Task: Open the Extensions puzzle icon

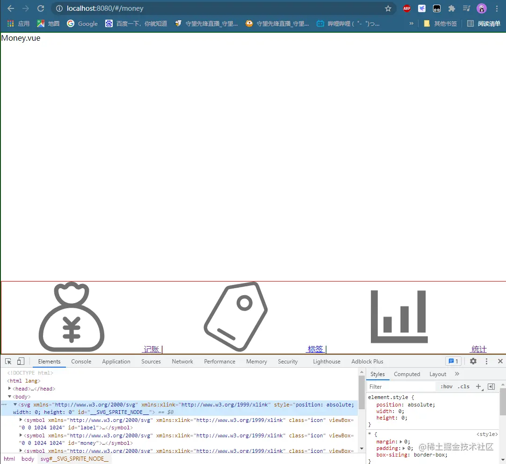Action: (x=452, y=8)
